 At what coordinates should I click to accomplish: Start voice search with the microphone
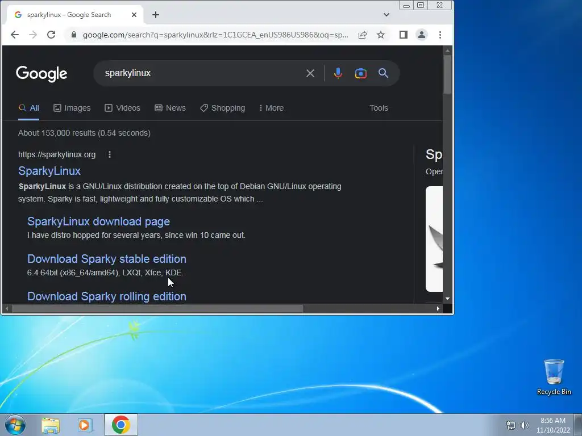(338, 73)
